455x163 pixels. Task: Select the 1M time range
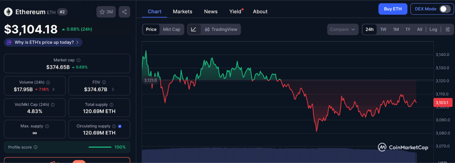[x=396, y=29]
